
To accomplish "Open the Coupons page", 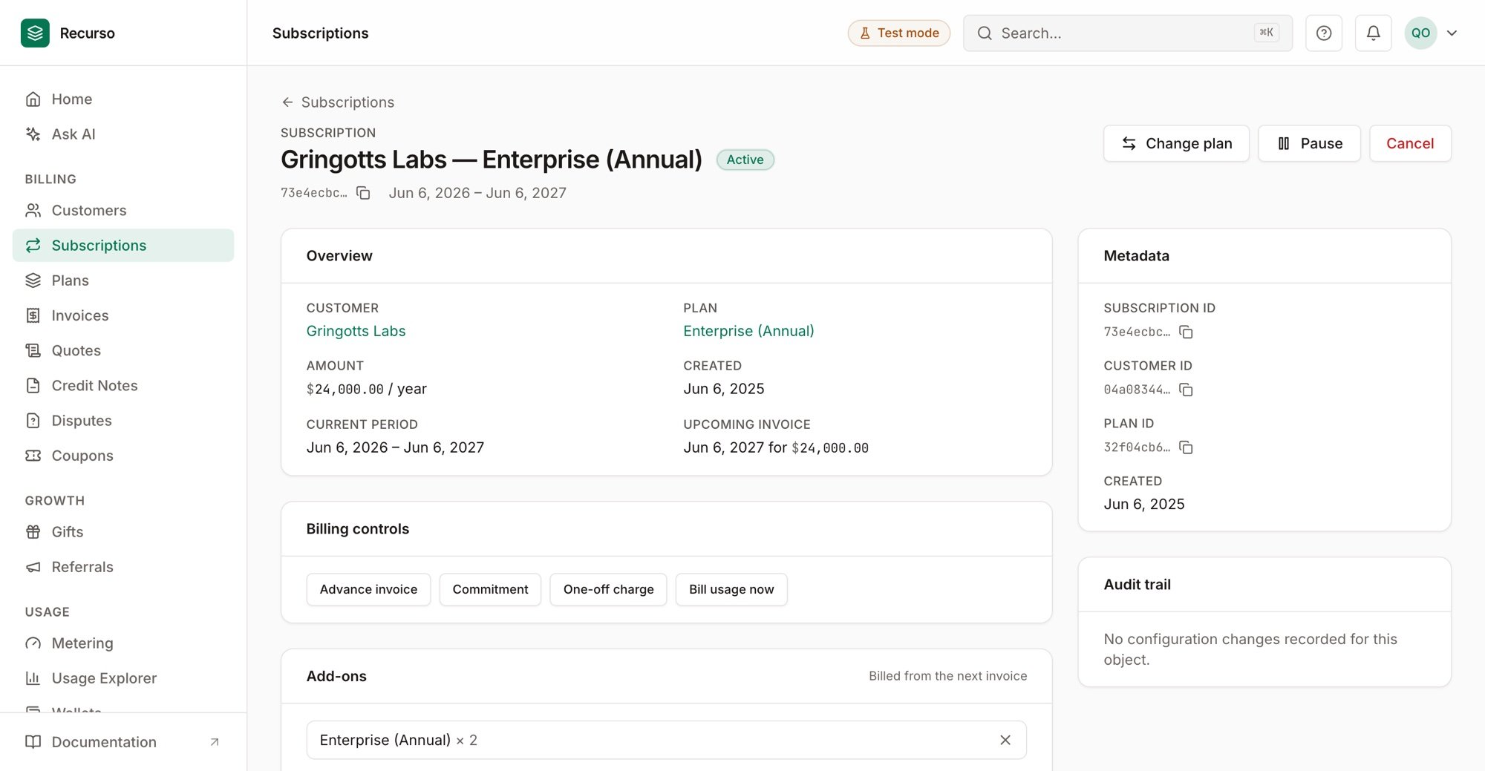I will pyautogui.click(x=123, y=455).
